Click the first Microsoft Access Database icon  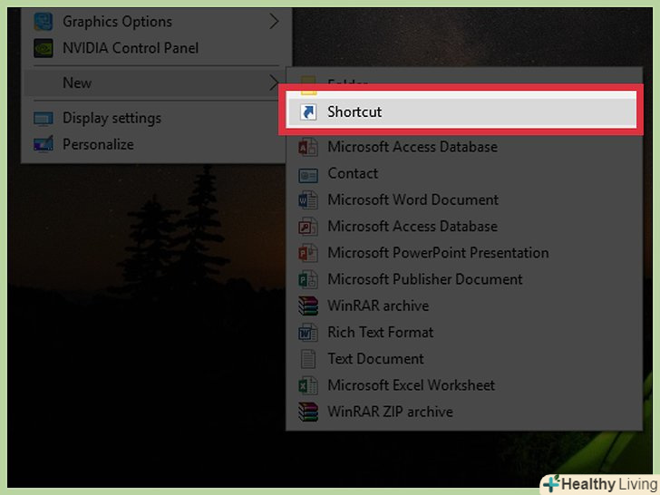308,147
